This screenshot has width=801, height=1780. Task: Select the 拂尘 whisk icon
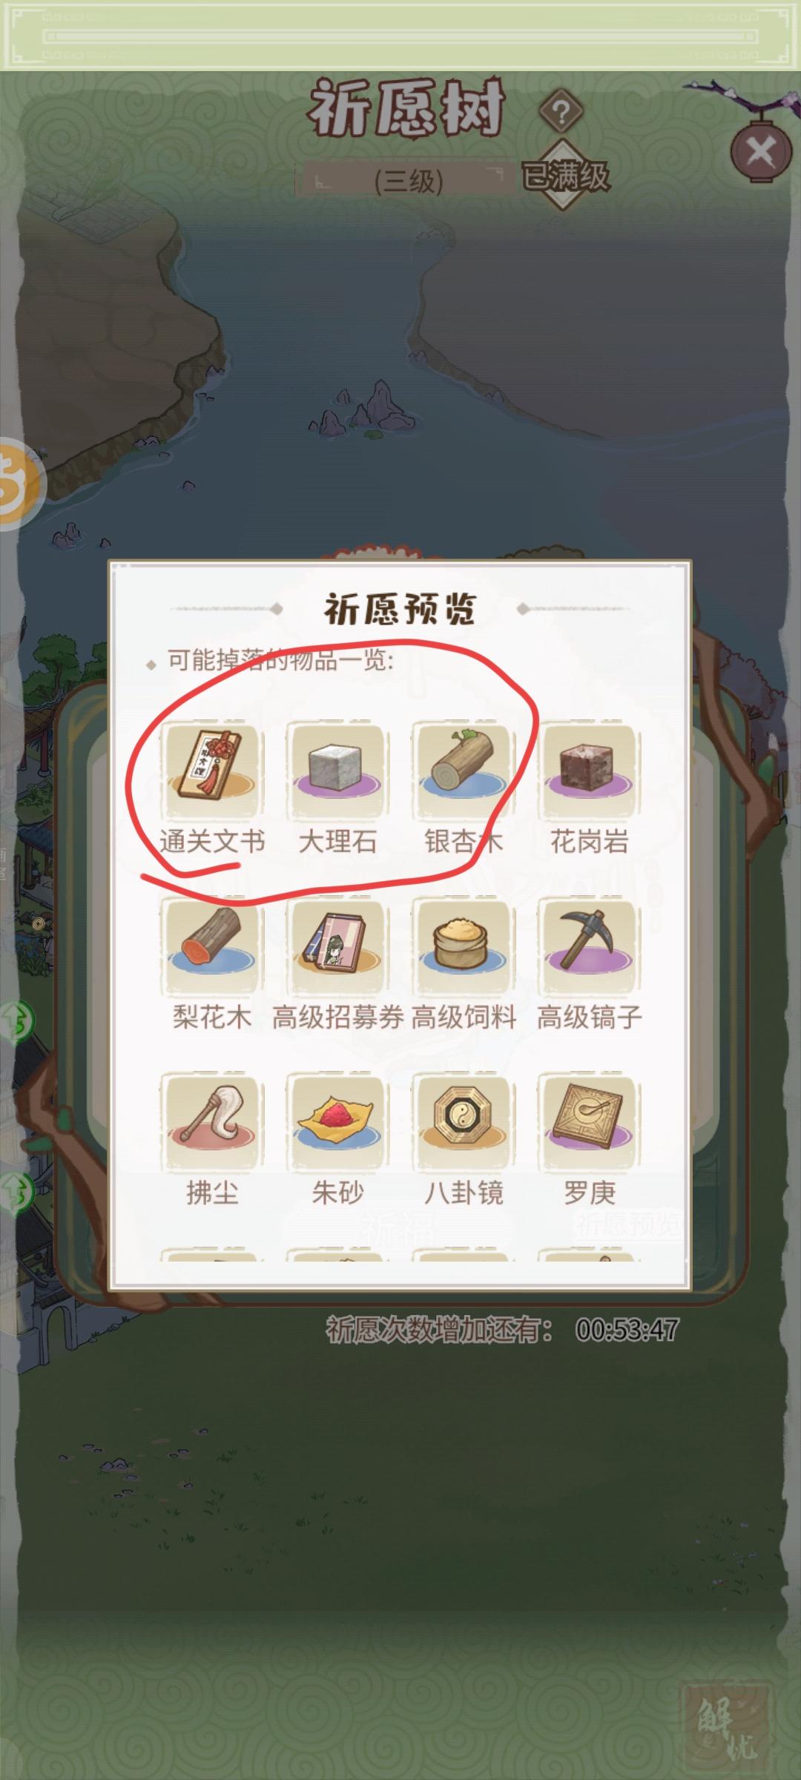click(212, 1121)
